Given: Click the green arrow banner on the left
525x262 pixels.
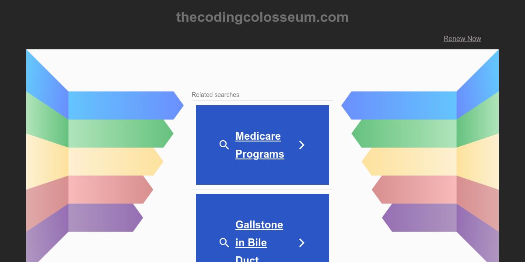Looking at the screenshot, I should (x=121, y=134).
